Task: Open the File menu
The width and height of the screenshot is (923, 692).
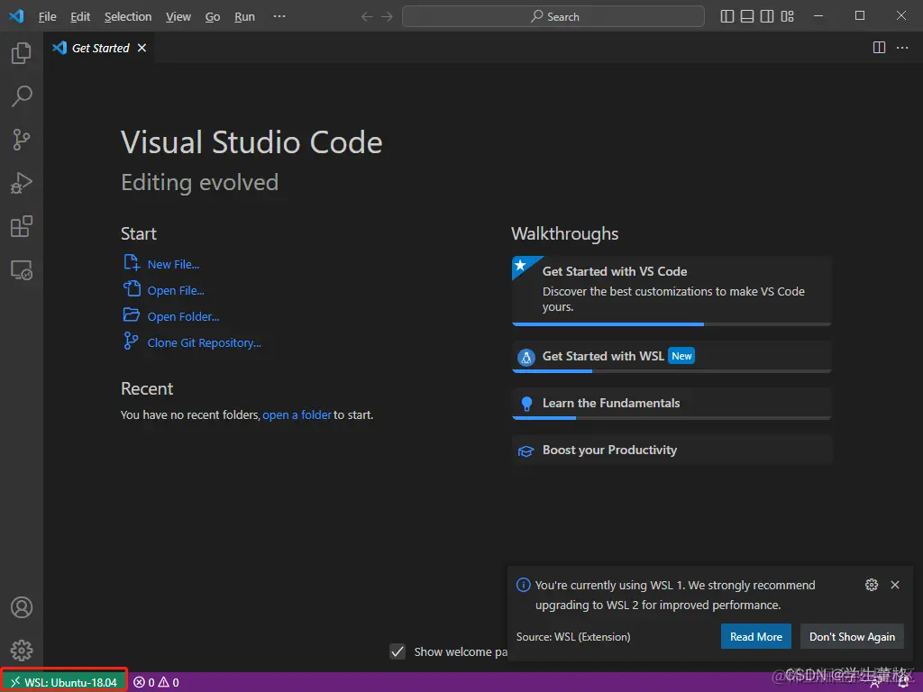Action: (x=47, y=16)
